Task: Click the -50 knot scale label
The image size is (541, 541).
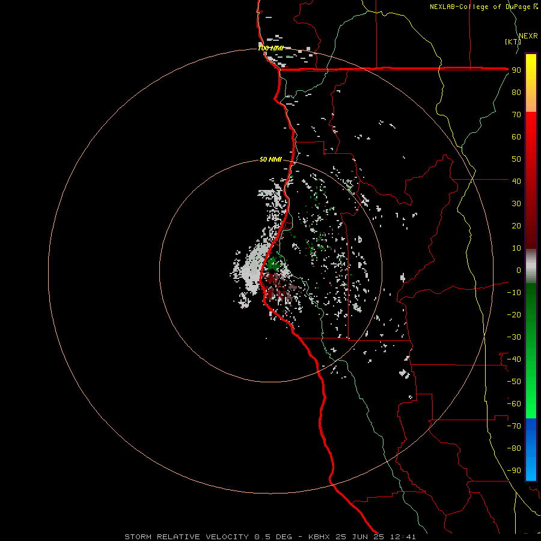Action: click(x=514, y=382)
